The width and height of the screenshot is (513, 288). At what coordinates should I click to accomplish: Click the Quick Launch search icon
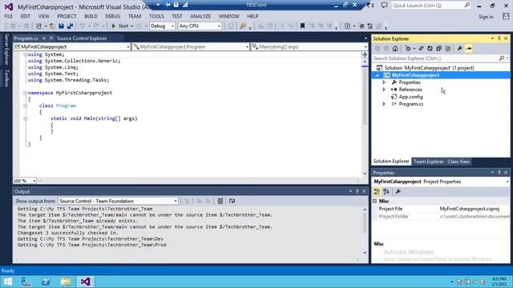point(467,6)
